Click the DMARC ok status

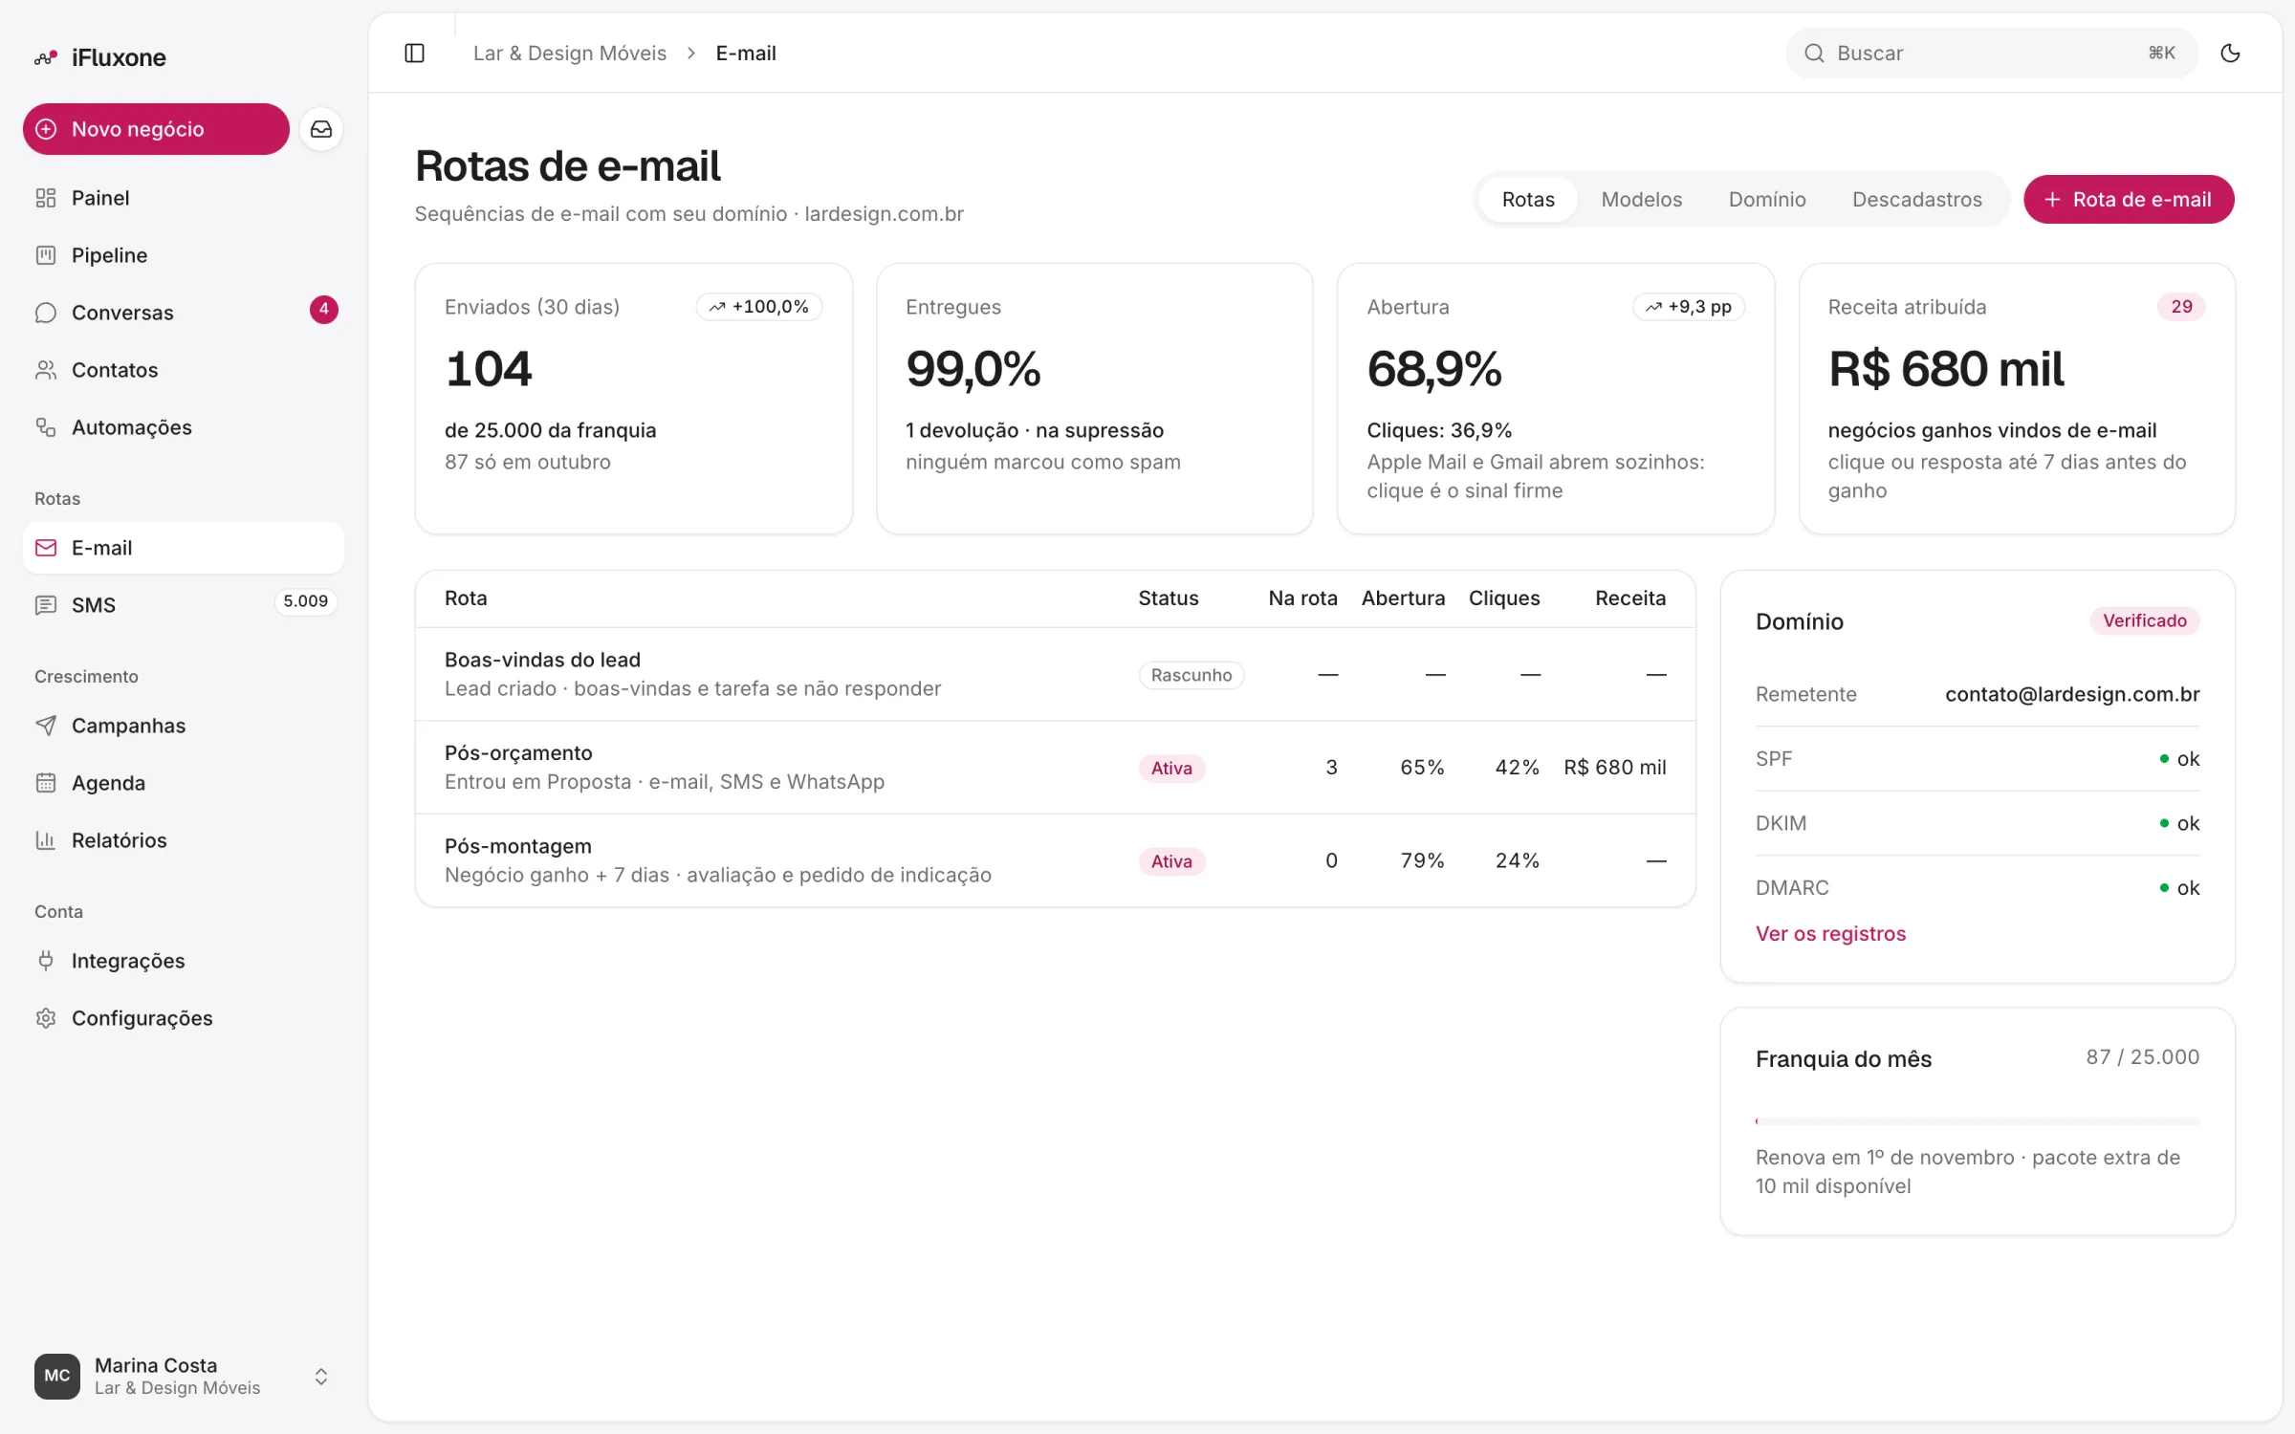[2179, 888]
